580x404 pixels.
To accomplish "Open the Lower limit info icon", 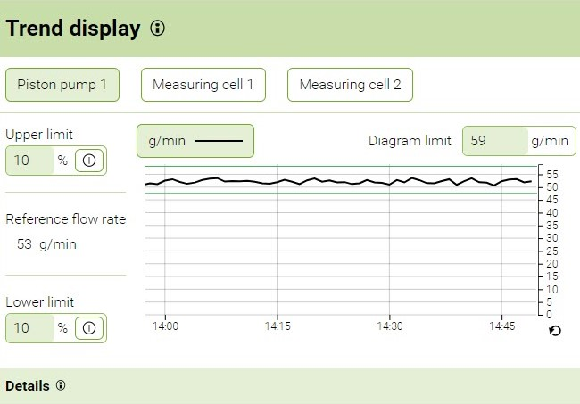I will 88,328.
